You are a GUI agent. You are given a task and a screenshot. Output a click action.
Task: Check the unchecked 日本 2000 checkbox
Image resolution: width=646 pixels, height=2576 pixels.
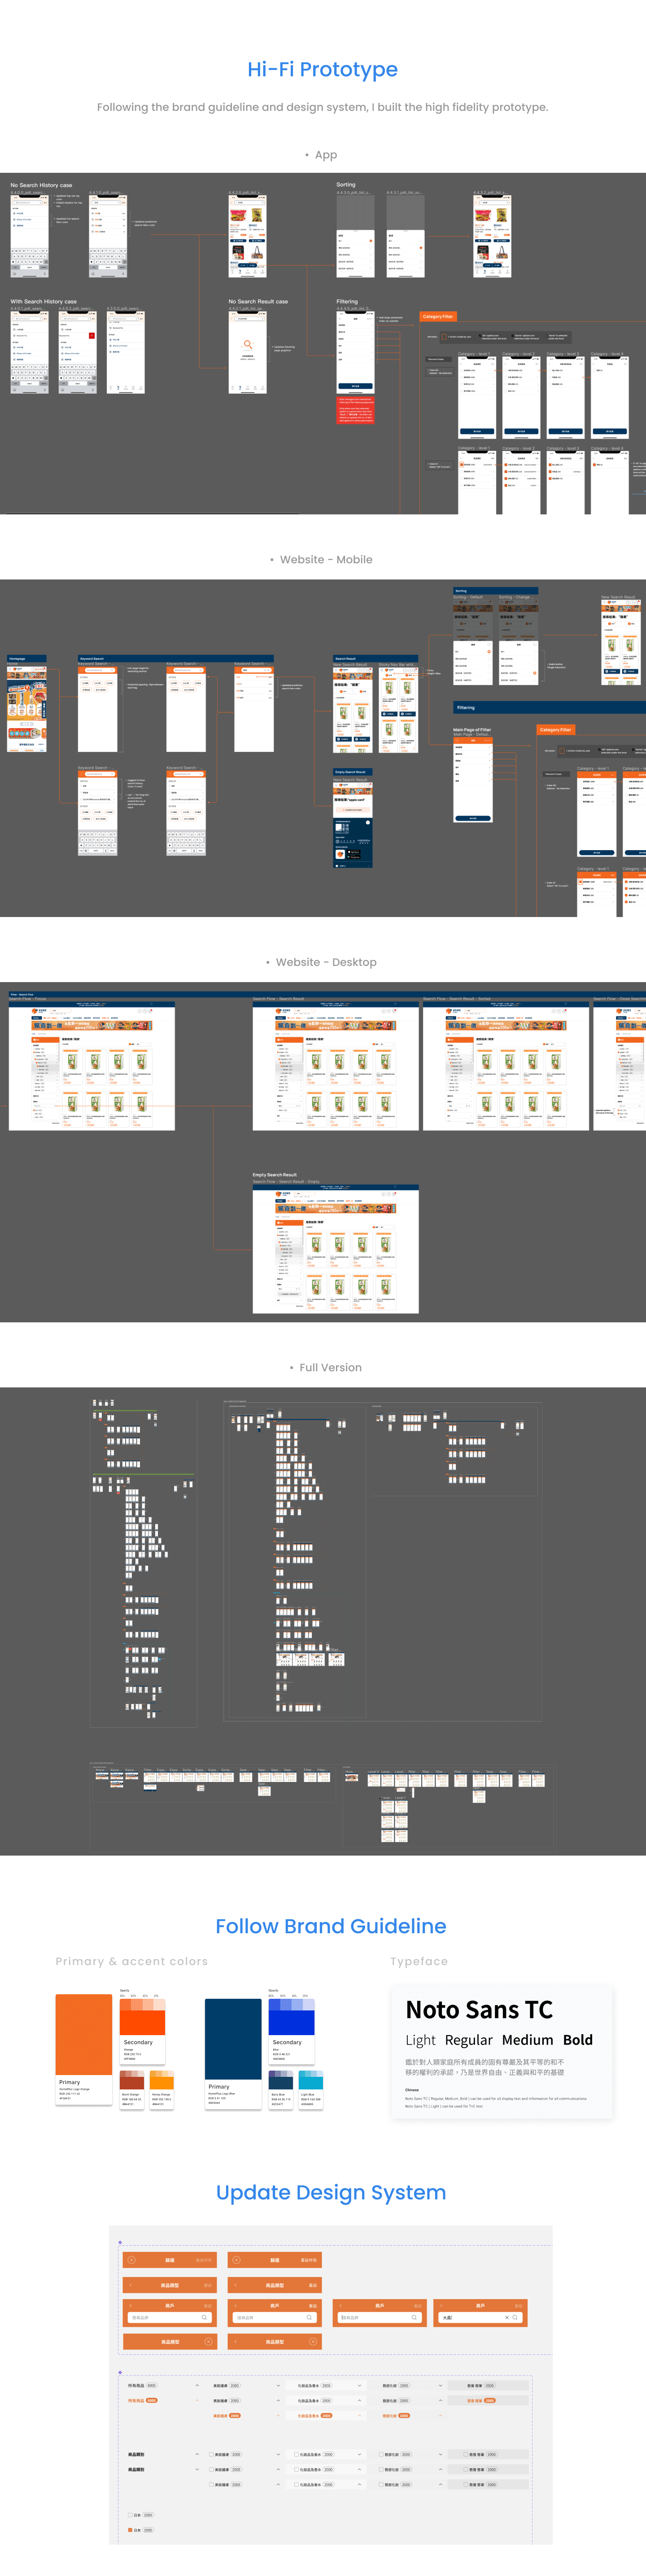pos(130,2514)
